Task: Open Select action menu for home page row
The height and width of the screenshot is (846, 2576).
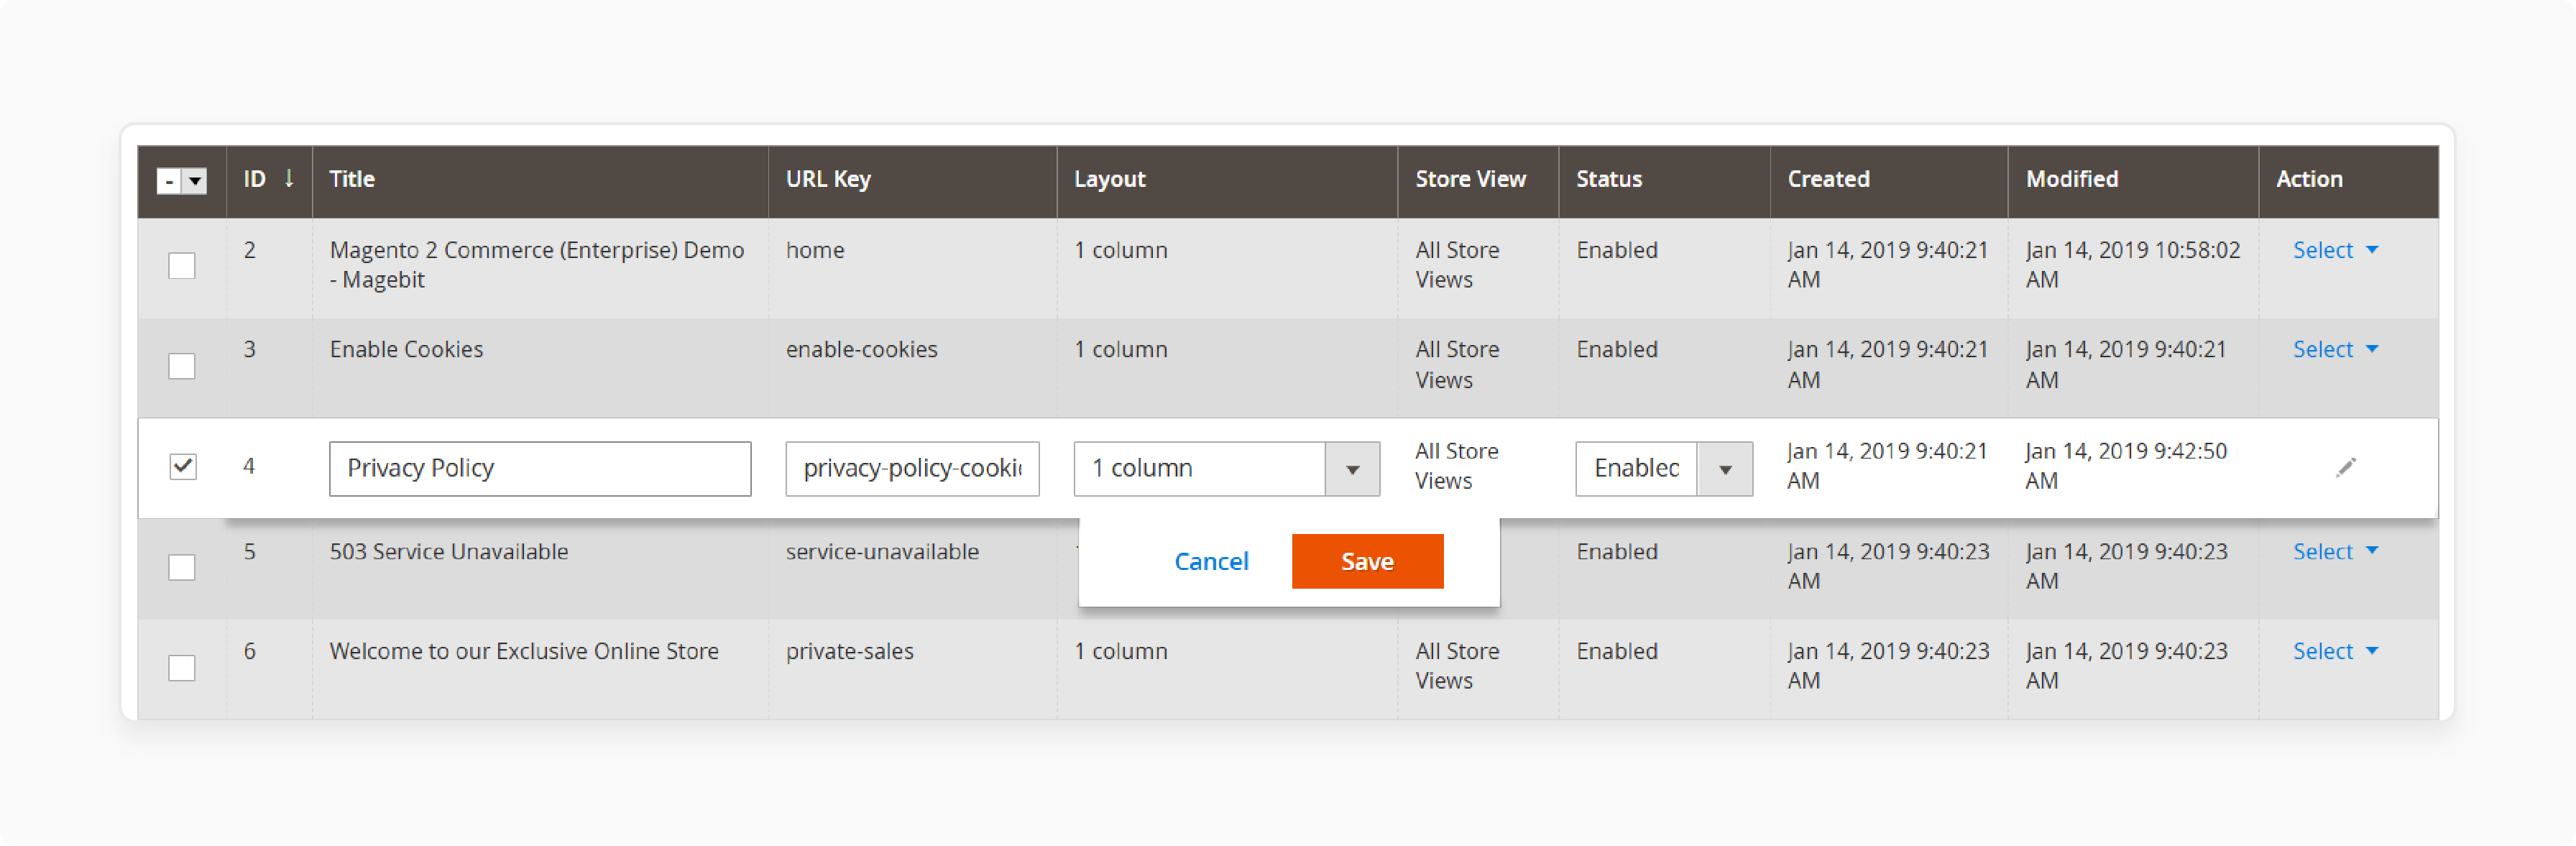Action: pyautogui.click(x=2335, y=250)
